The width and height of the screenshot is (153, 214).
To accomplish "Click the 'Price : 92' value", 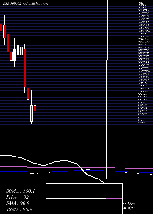I will 17,197.
